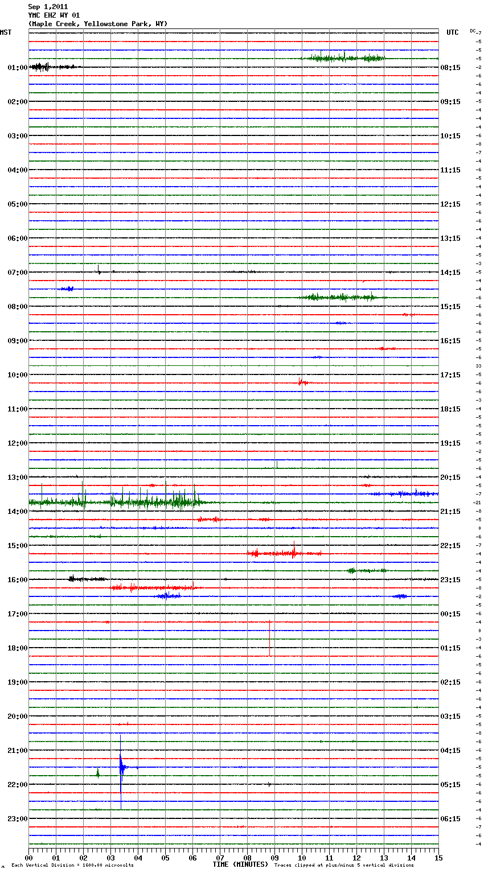484x873 pixels.
Task: Select the 04:00 MST hour label
Action: coord(18,170)
